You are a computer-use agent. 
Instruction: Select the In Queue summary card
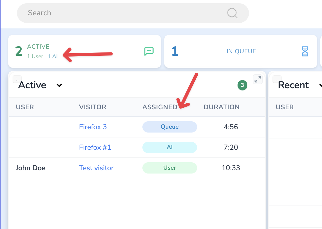click(x=241, y=51)
